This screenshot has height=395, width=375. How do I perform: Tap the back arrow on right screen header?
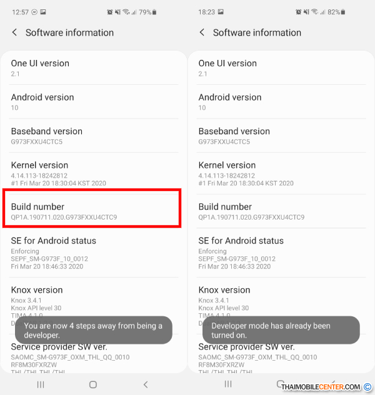point(202,32)
